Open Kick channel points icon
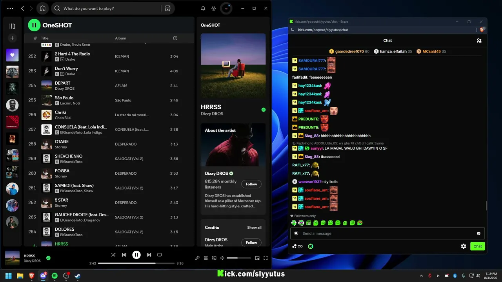502x282 pixels. 297,246
